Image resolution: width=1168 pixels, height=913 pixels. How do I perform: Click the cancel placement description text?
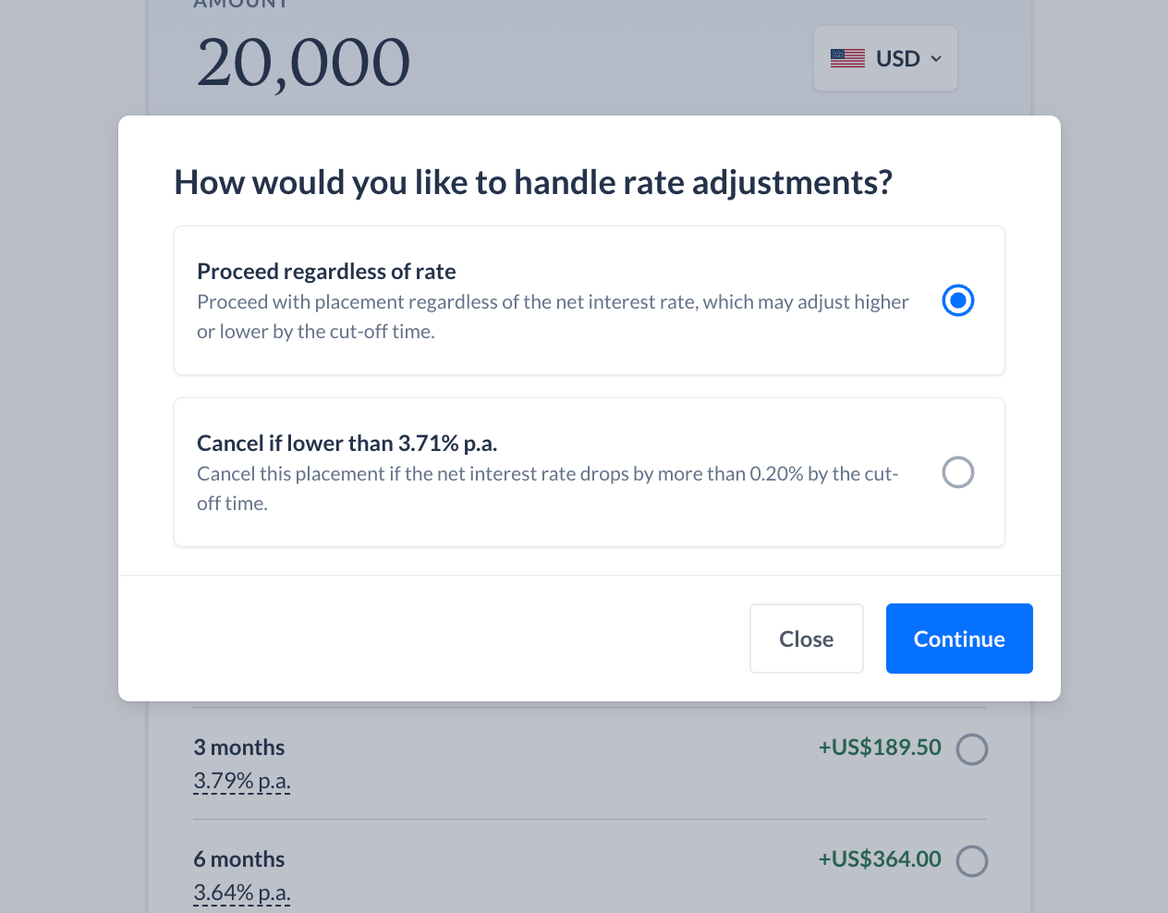point(548,489)
